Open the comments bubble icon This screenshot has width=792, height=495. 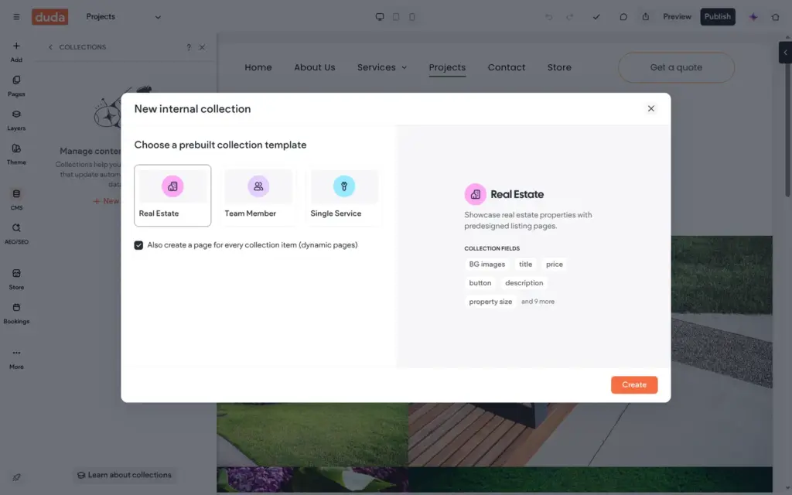[x=623, y=17]
